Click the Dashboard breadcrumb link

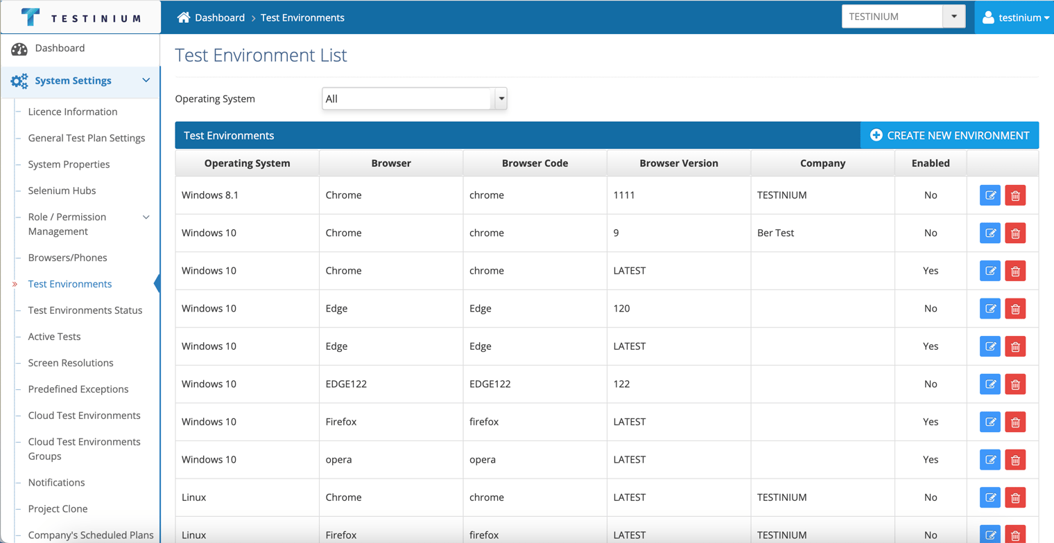point(220,17)
